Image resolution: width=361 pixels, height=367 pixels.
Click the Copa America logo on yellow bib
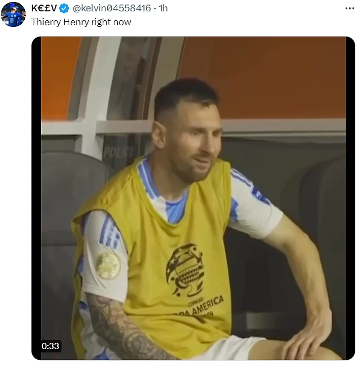185,271
